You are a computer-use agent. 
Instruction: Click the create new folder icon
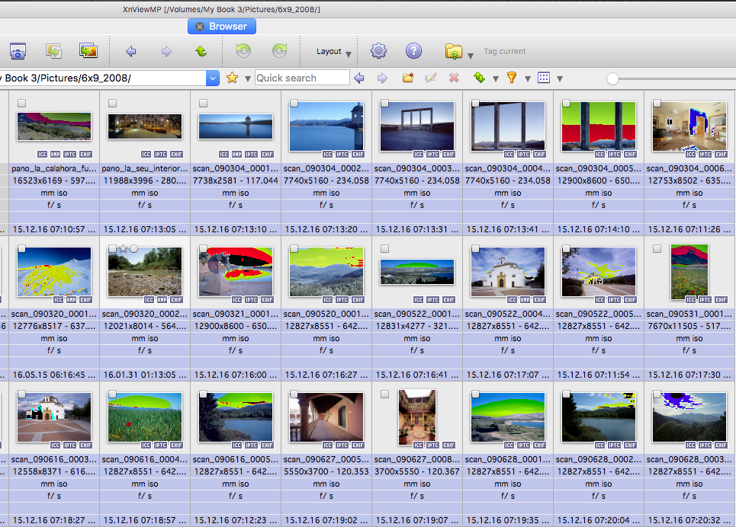(408, 78)
